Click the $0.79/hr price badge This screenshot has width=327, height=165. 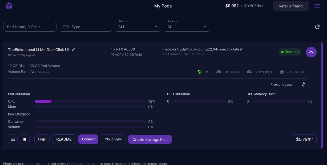305,139
